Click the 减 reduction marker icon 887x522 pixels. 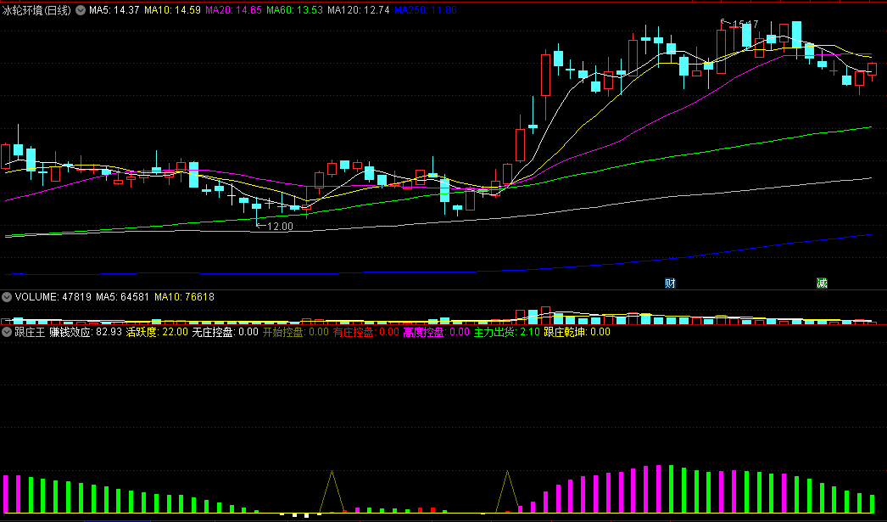pos(822,283)
